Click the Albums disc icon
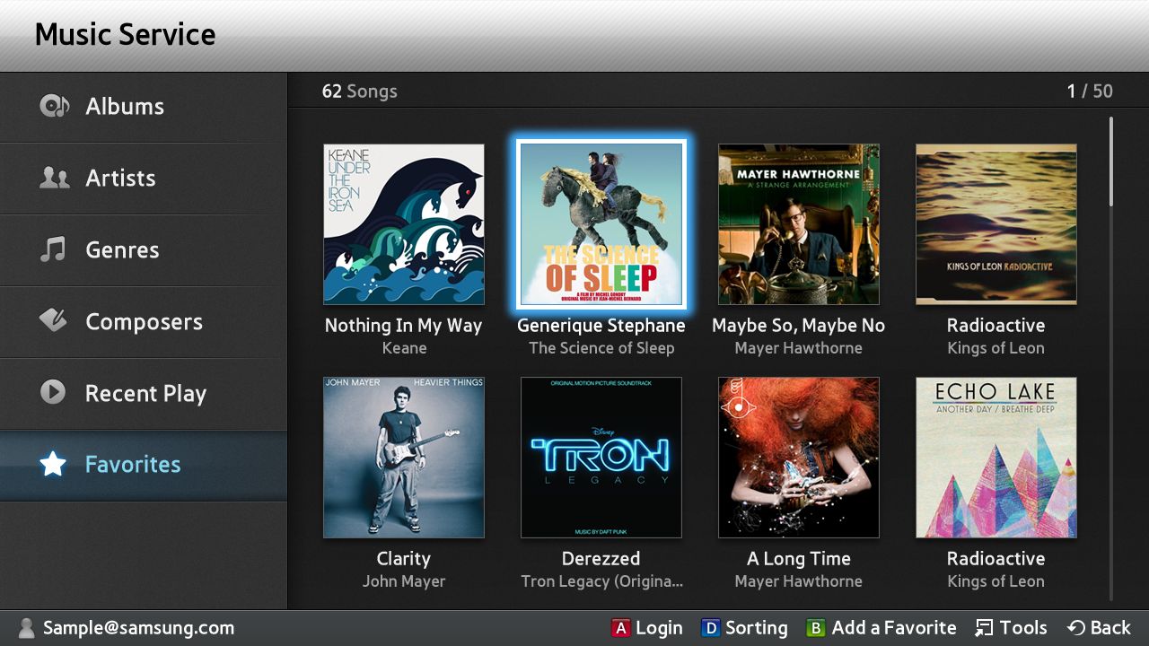 click(x=54, y=106)
